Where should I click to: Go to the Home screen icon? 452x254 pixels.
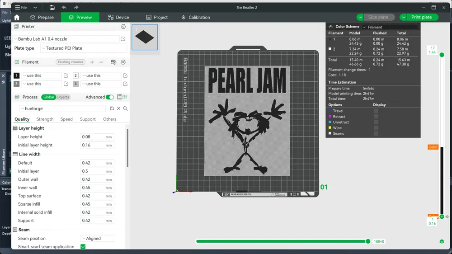[x=17, y=17]
